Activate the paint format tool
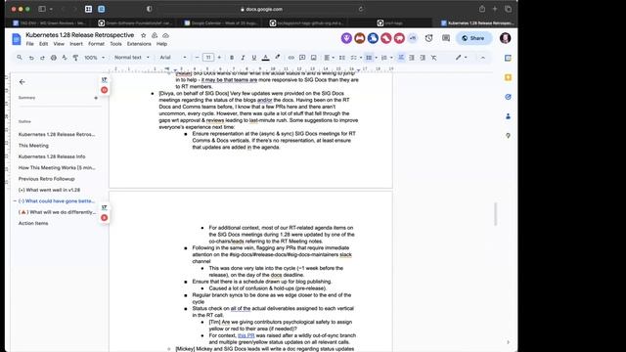Image resolution: width=626 pixels, height=352 pixels. [x=75, y=58]
